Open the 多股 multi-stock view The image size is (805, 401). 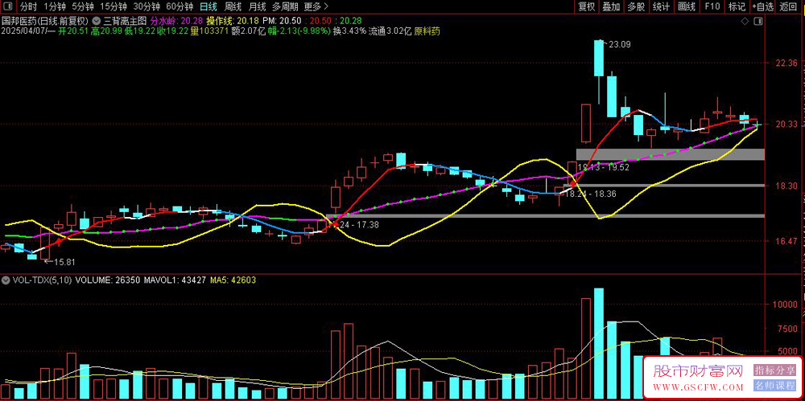636,6
